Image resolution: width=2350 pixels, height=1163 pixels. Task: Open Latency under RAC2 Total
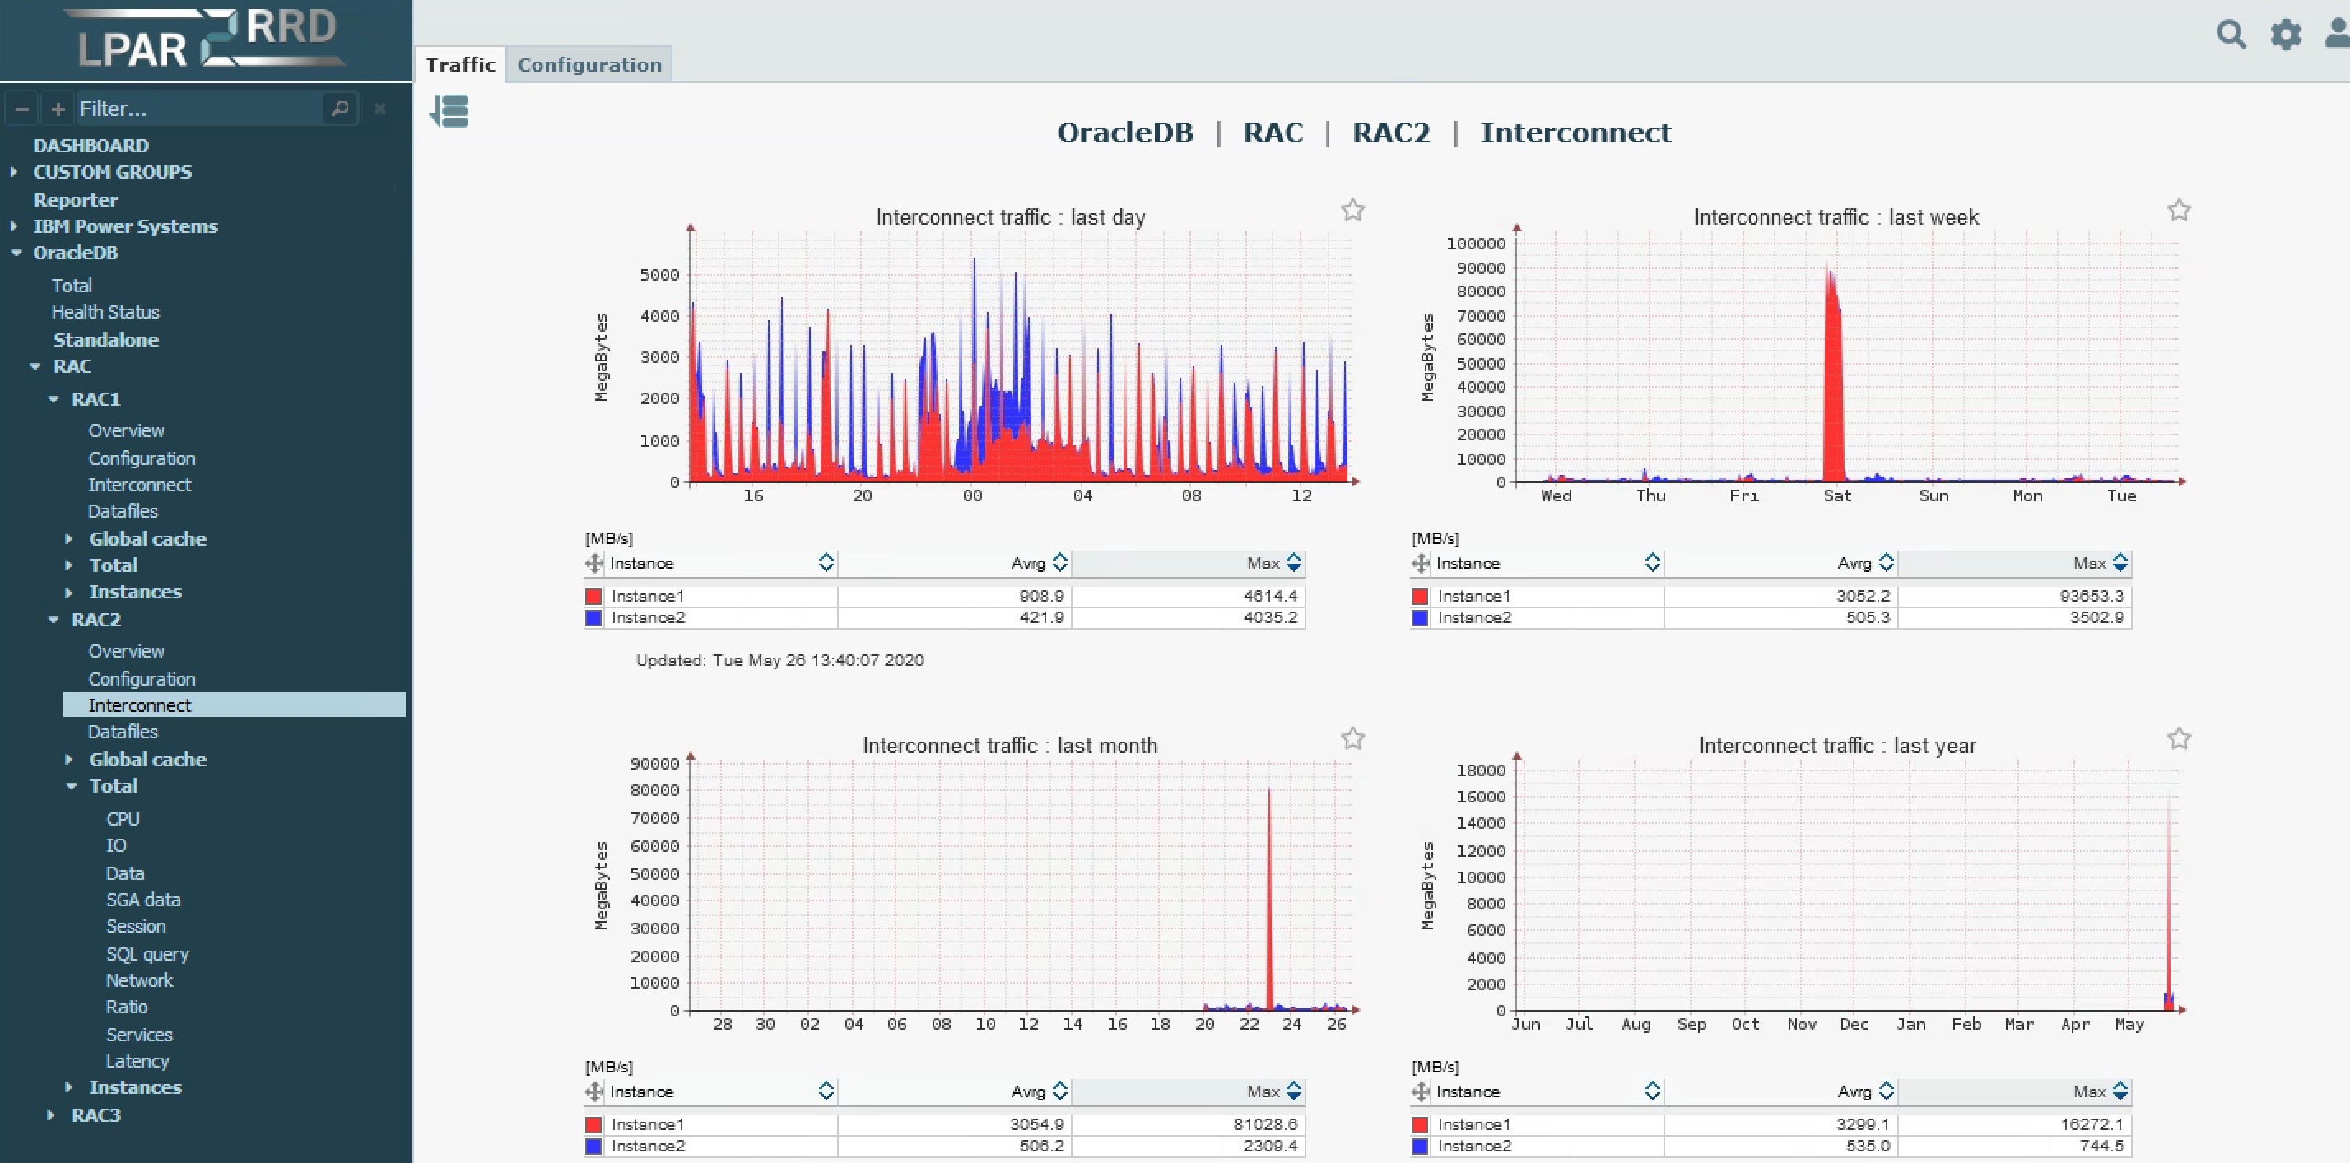(137, 1061)
